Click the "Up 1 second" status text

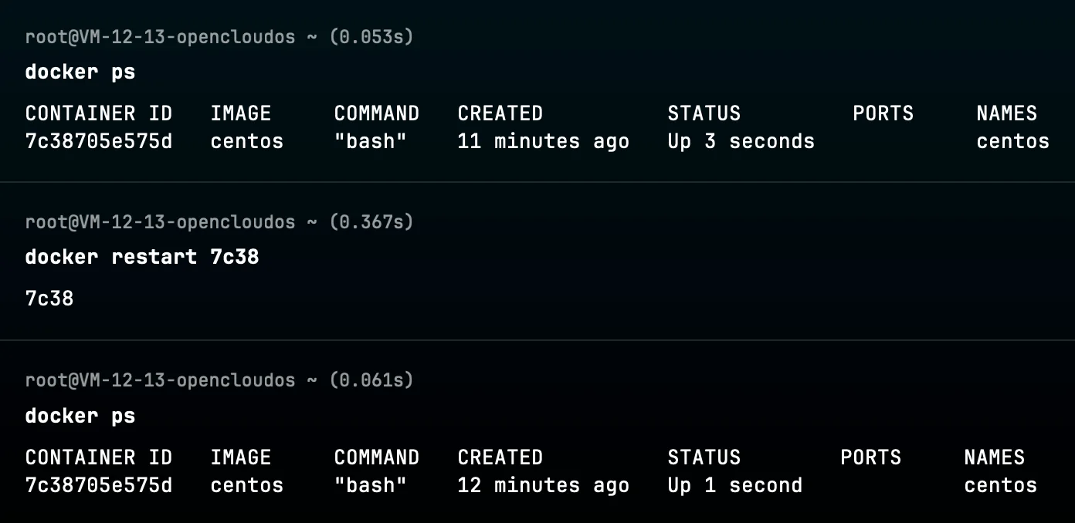[734, 486]
